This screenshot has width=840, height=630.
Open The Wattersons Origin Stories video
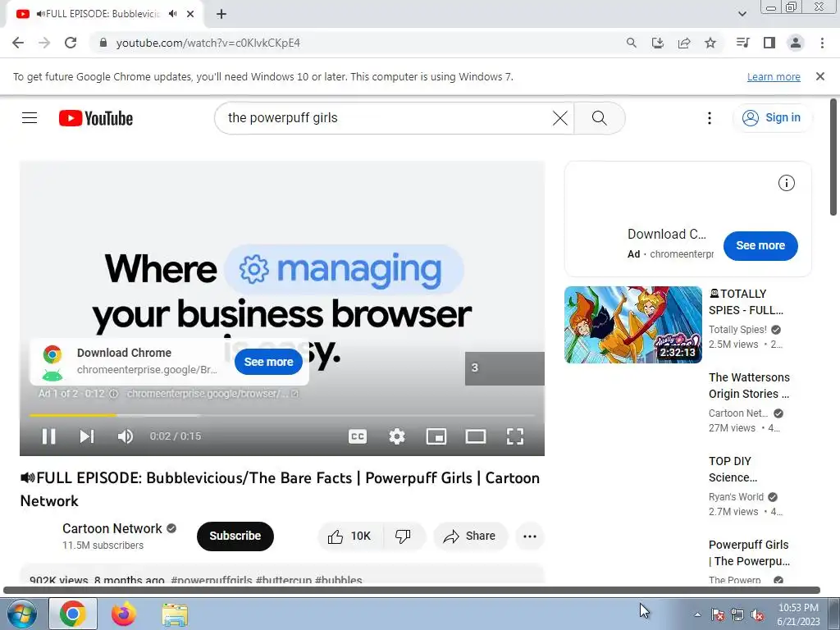click(x=749, y=386)
